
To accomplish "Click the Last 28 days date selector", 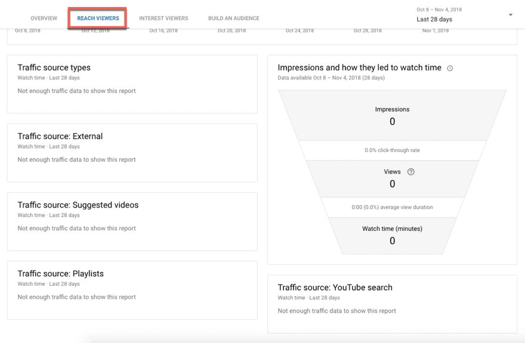I will (434, 19).
